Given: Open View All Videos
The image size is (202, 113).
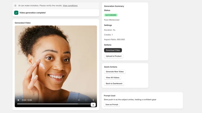Looking at the screenshot, I should pos(112,78).
